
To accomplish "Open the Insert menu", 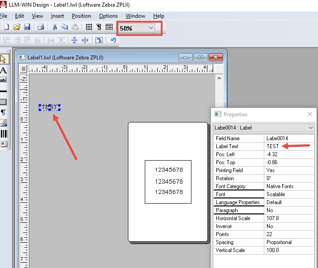I will click(57, 16).
